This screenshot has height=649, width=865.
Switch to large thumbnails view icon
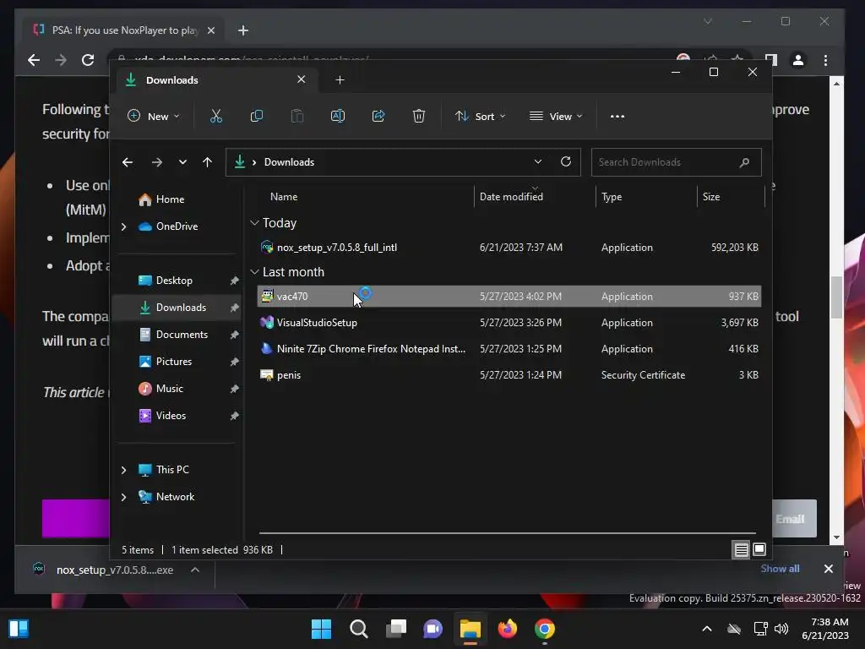(759, 549)
